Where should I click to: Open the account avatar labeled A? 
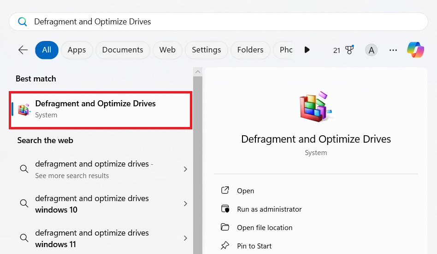371,50
